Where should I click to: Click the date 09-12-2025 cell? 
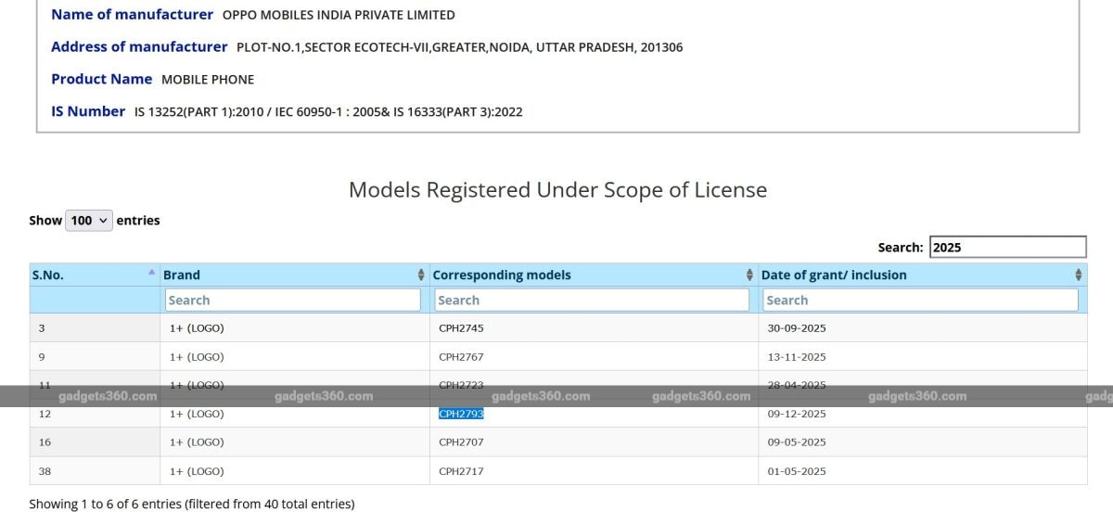[797, 415]
